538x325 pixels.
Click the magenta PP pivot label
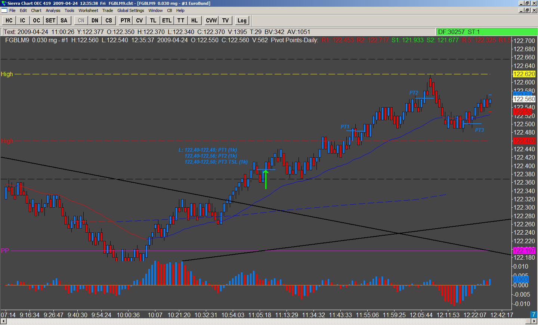[x=5, y=251]
